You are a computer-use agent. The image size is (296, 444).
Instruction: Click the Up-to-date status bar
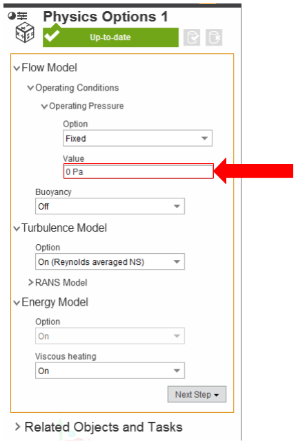tap(110, 37)
